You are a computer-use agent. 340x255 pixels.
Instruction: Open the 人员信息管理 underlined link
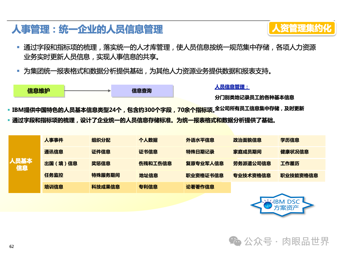pos(232,87)
